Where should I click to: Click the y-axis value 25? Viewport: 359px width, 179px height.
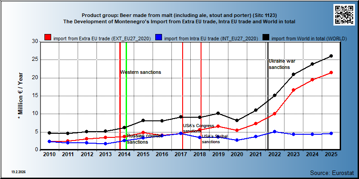tap(35, 60)
